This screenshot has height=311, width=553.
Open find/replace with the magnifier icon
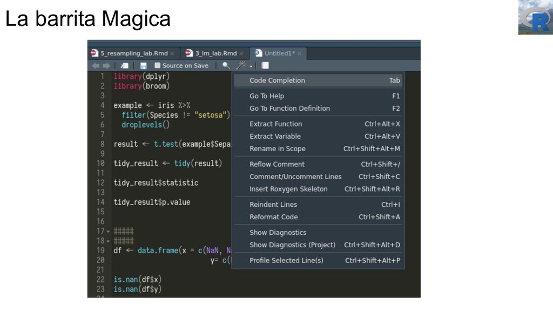coord(226,65)
